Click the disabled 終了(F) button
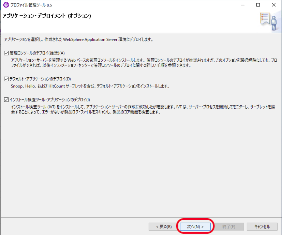This screenshot has width=282, height=235. coord(229,226)
